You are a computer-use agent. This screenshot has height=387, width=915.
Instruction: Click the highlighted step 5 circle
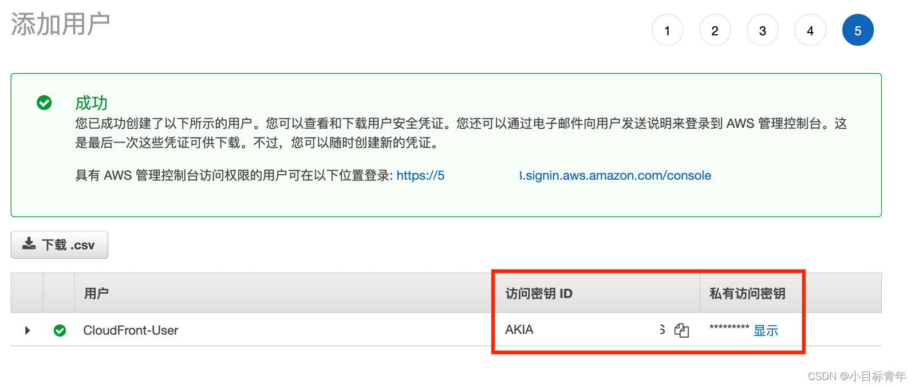click(857, 30)
